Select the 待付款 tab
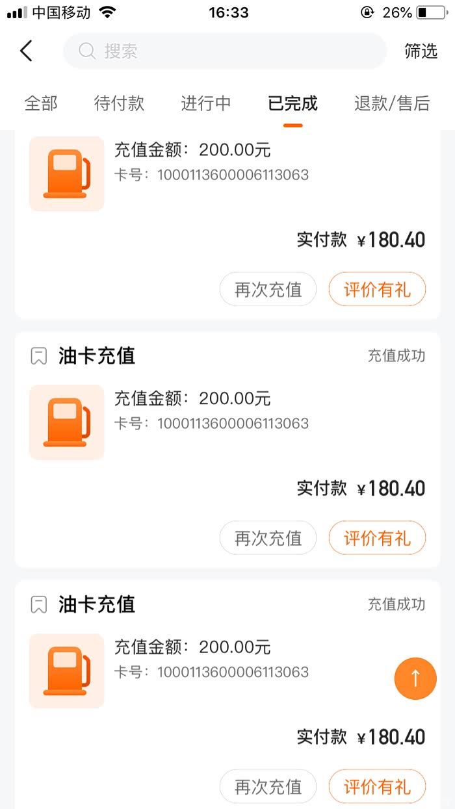 click(x=119, y=103)
